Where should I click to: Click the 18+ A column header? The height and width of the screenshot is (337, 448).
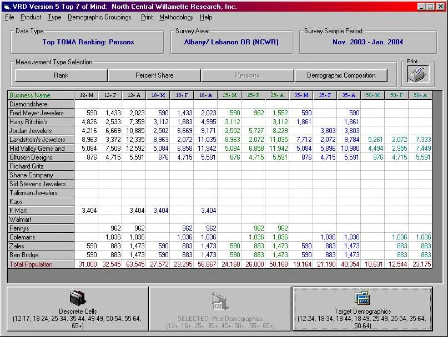pyautogui.click(x=206, y=95)
